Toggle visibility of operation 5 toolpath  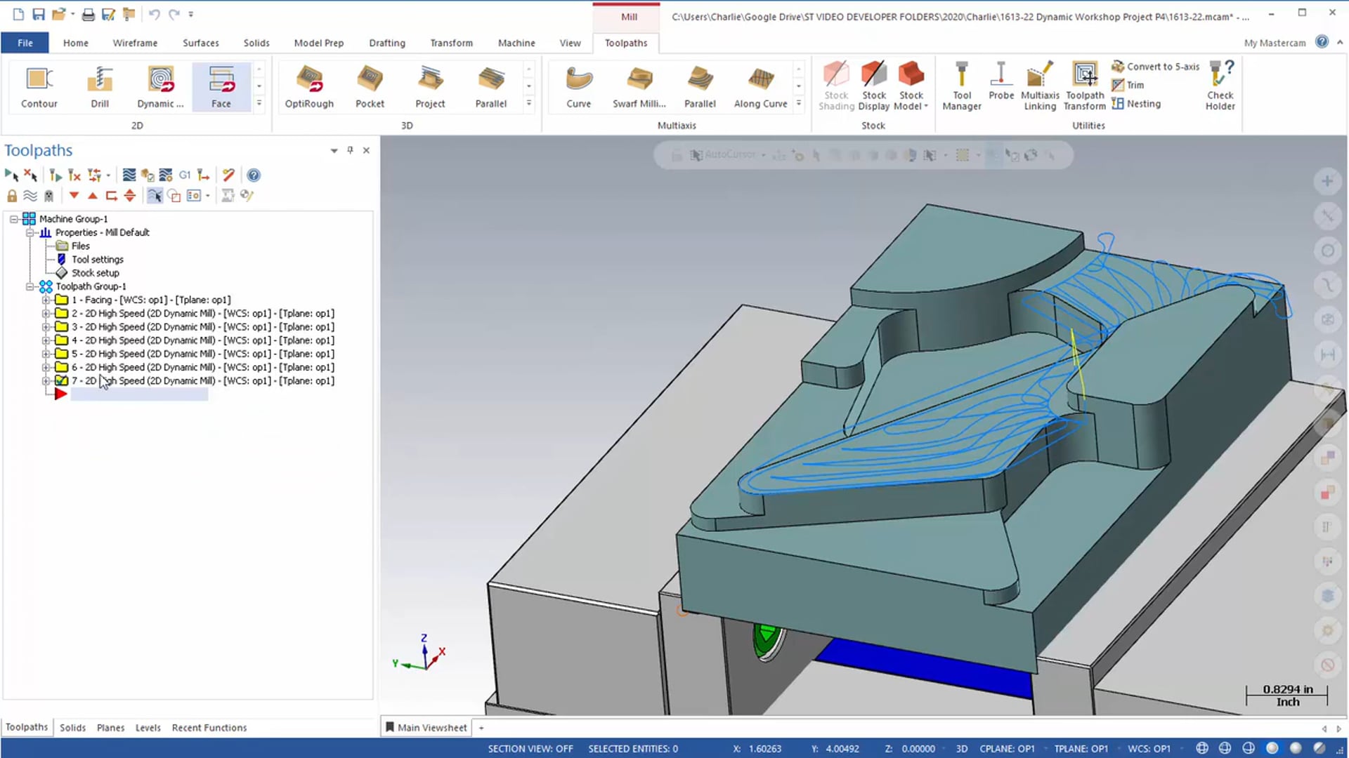click(61, 354)
